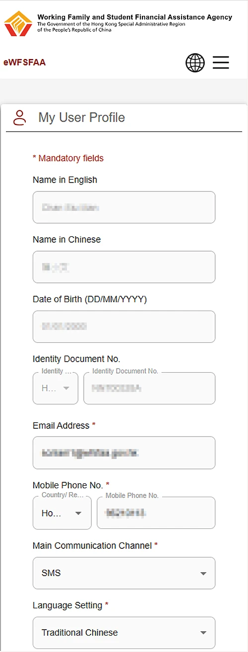
Task: Click the Traditional Chinese dropdown arrow
Action: pyautogui.click(x=203, y=633)
